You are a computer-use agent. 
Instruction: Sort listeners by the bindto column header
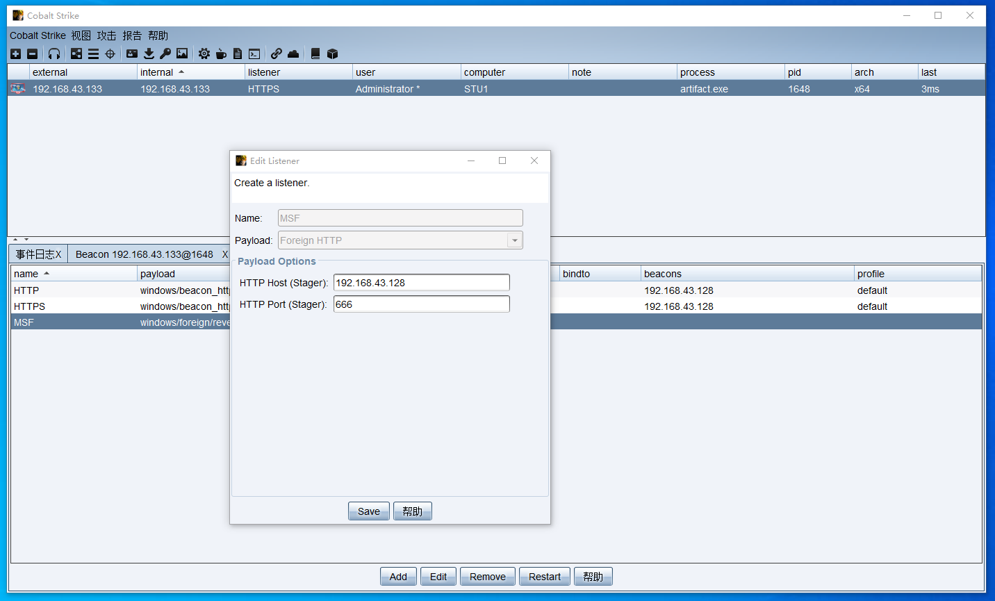coord(600,274)
